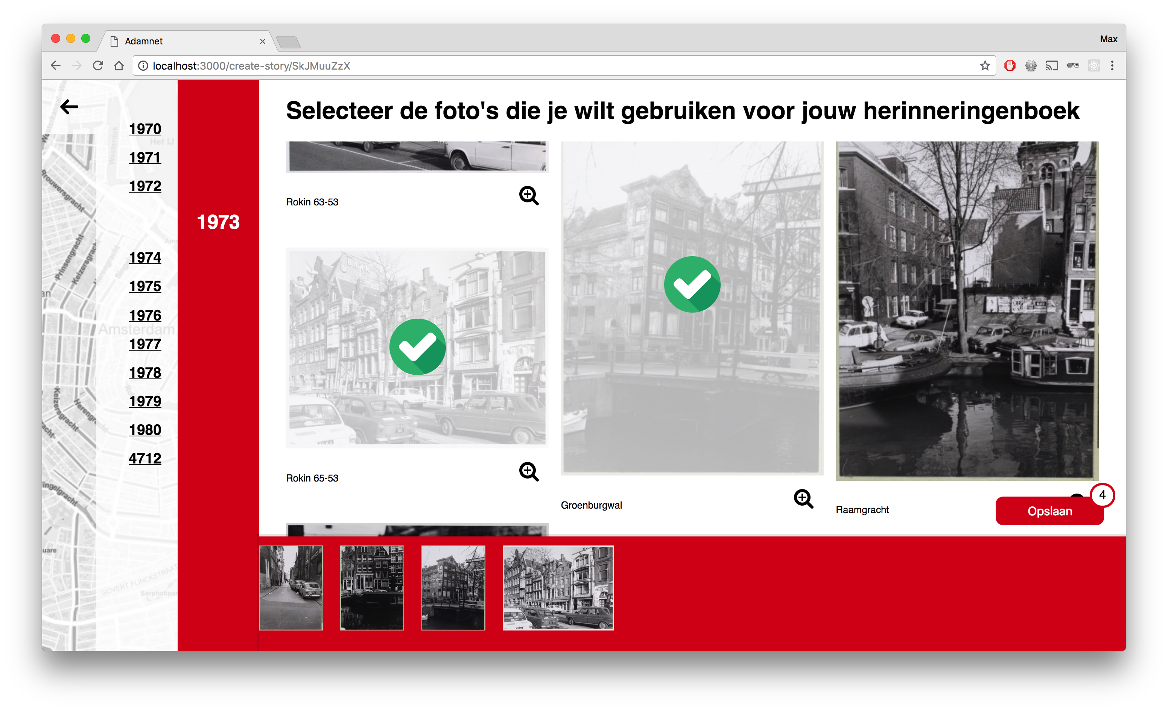This screenshot has width=1168, height=711.
Task: Select the Rokin 63-53 photo
Action: click(x=417, y=156)
